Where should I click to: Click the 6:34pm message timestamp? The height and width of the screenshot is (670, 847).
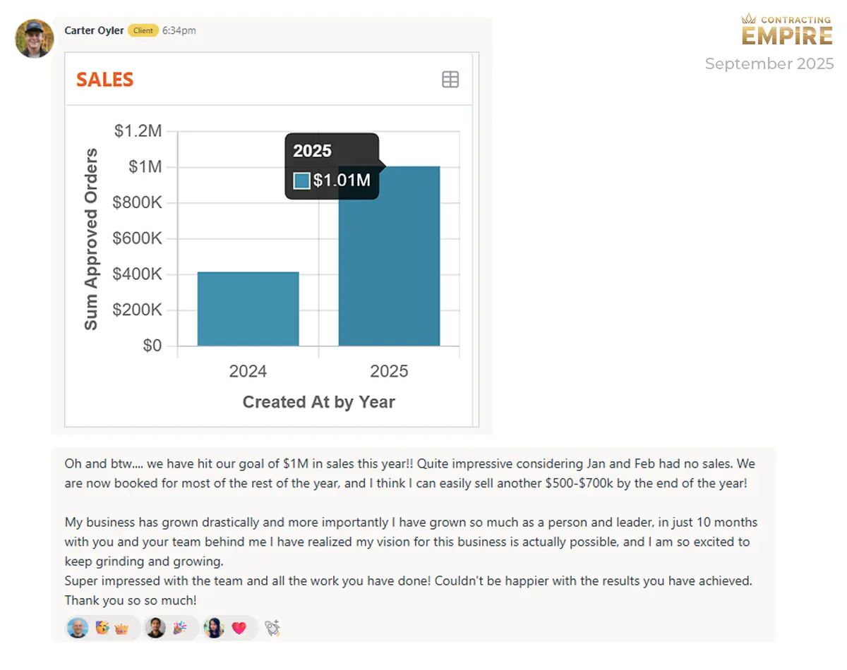179,30
